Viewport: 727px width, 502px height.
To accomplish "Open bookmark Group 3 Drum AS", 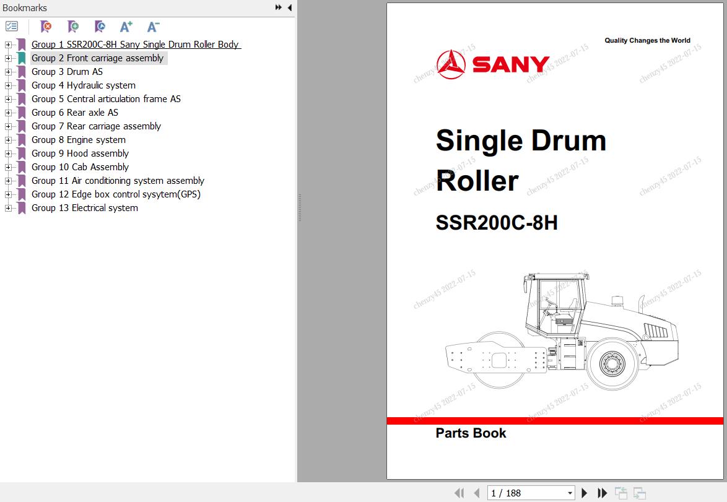I will pos(67,72).
